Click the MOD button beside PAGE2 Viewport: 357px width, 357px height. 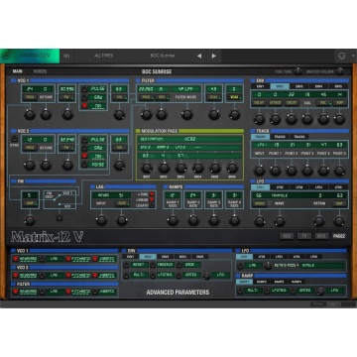[x=321, y=236]
